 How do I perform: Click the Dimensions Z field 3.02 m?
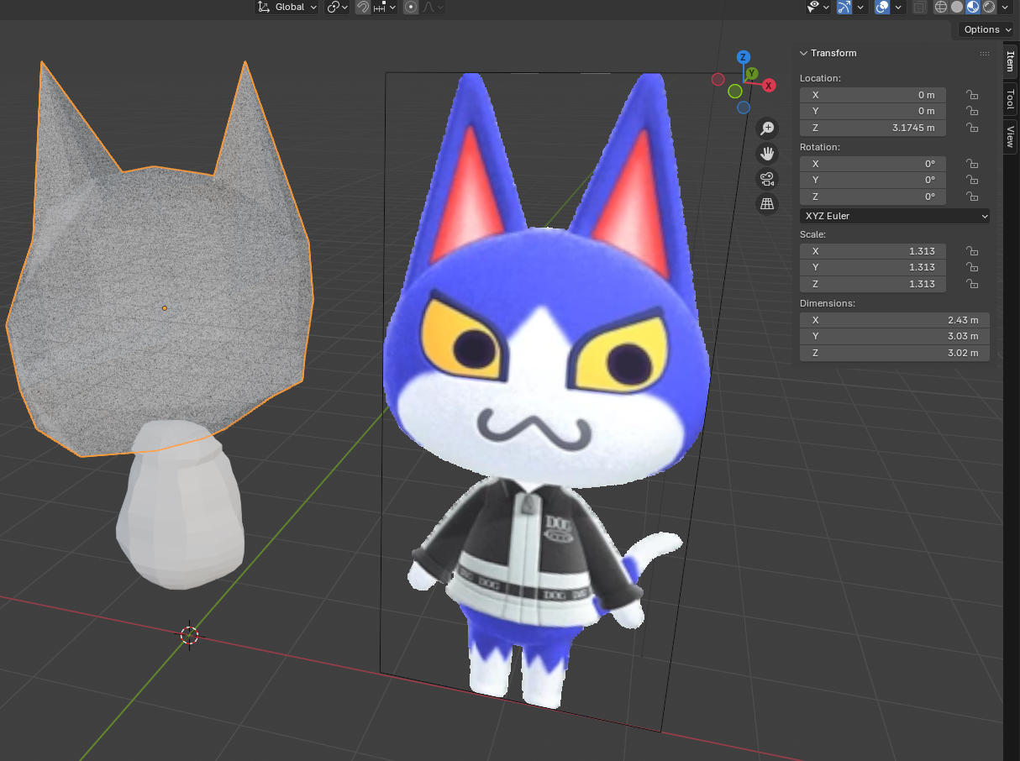[x=895, y=353]
